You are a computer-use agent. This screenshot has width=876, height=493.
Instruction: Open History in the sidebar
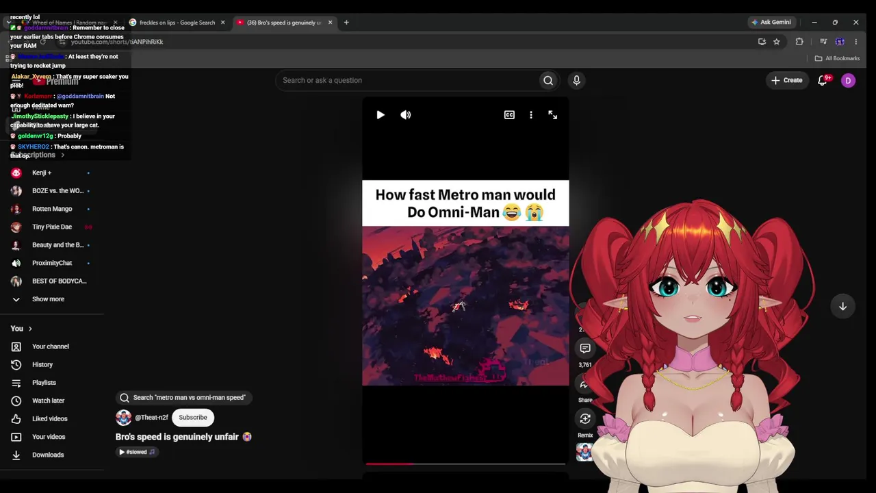pyautogui.click(x=42, y=365)
